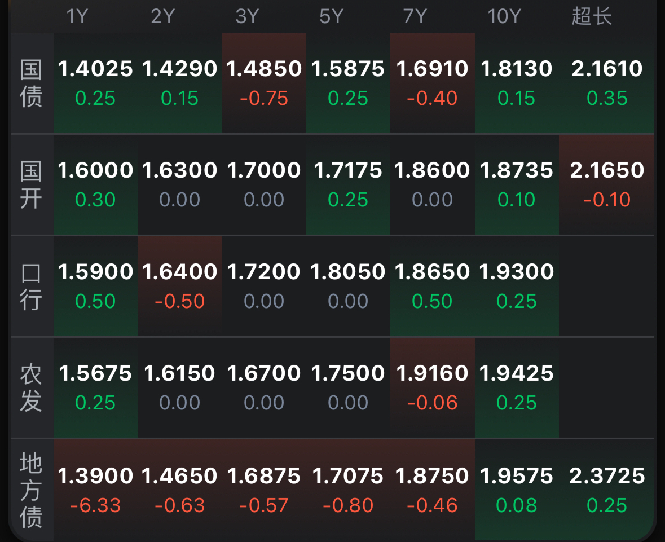Open the 超长 maturity column
The image size is (665, 542).
[x=592, y=16]
